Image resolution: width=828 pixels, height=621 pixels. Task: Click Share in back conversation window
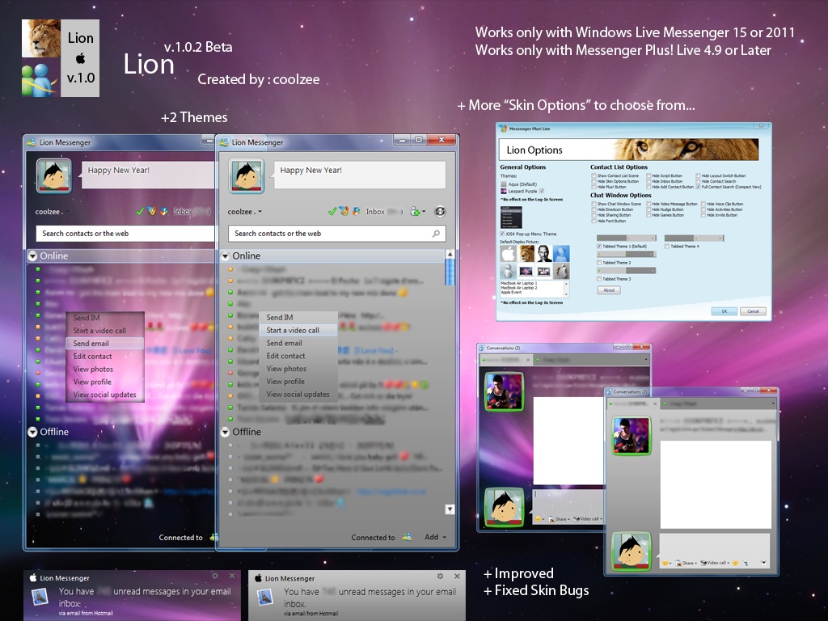pyautogui.click(x=561, y=518)
